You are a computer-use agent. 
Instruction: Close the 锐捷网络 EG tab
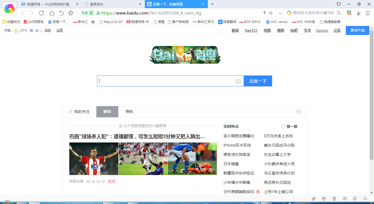(77, 4)
